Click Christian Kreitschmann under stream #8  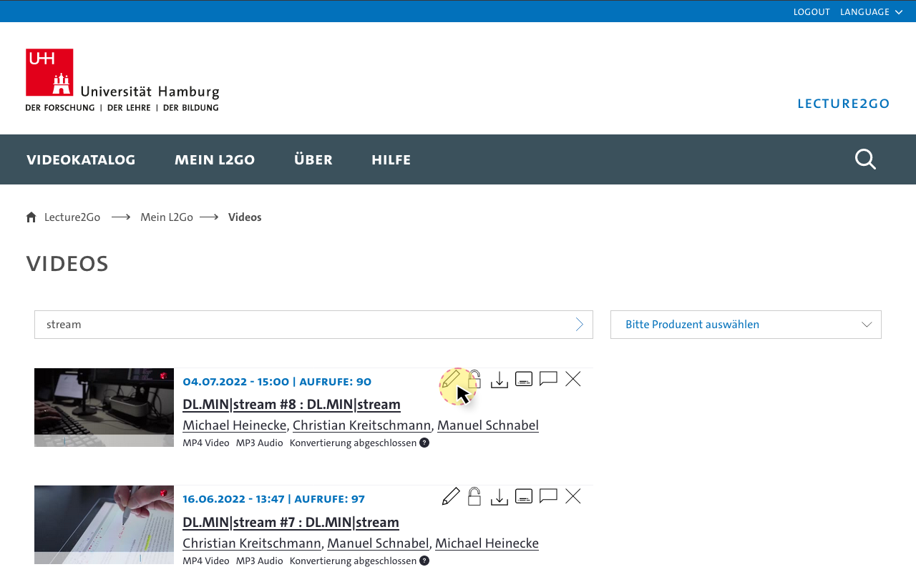(362, 425)
